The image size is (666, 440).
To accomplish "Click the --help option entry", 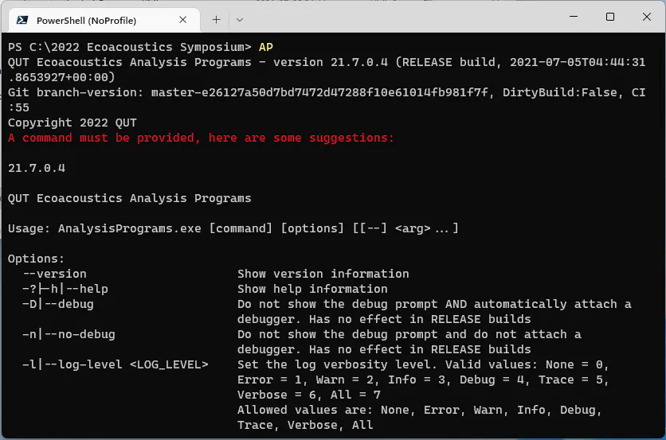I will (x=65, y=289).
